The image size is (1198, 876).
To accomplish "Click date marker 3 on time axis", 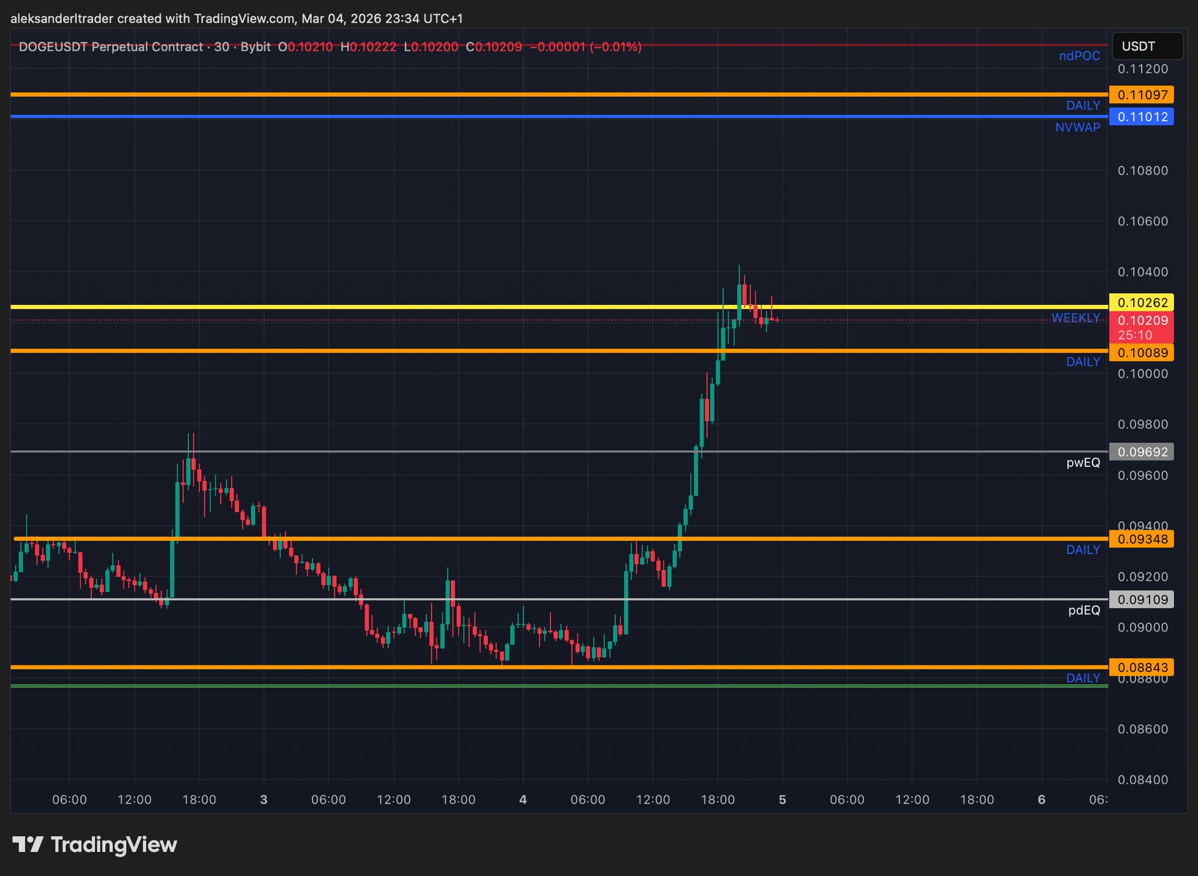I will (264, 799).
